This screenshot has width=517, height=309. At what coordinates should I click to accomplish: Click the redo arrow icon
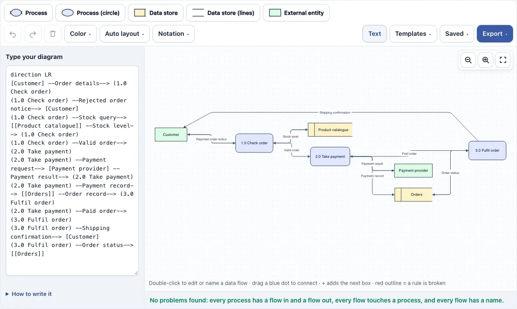click(33, 34)
